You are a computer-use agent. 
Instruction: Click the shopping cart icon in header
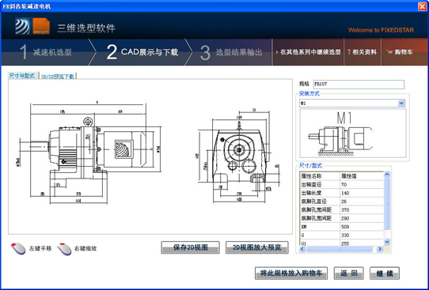389,52
